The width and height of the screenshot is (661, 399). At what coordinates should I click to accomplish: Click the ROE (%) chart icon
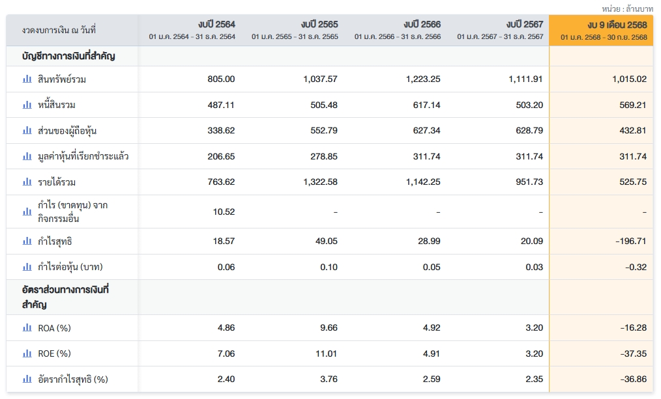[27, 353]
